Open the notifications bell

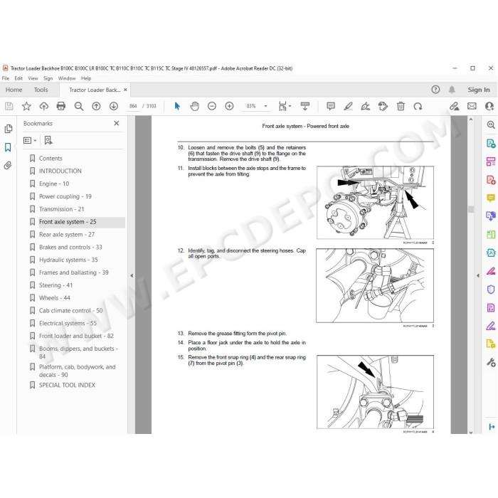coord(452,90)
